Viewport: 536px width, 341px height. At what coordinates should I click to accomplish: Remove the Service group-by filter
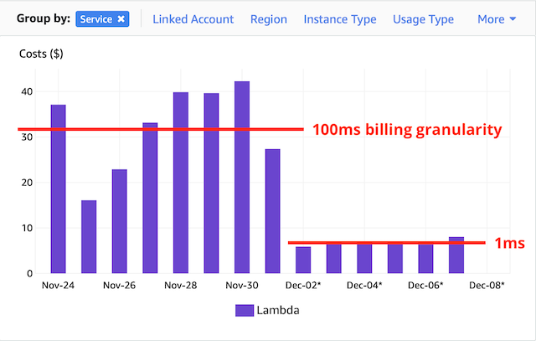121,18
